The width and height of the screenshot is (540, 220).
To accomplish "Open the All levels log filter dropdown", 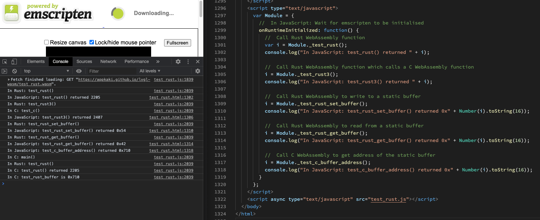I will tap(150, 71).
